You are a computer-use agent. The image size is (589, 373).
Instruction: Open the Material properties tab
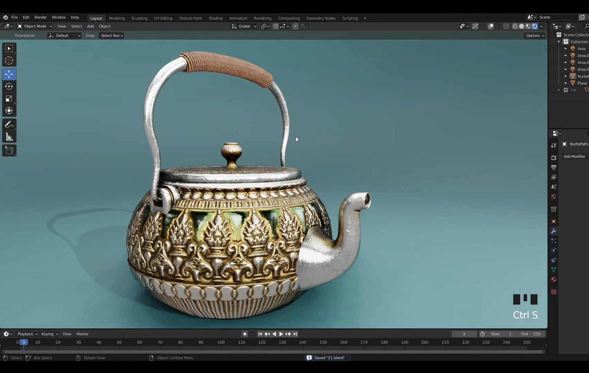[553, 279]
